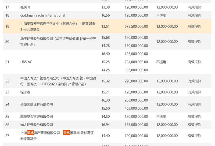Click price 16.56 for Goldman Sachs
This screenshot has width=215, height=146.
point(105,15)
